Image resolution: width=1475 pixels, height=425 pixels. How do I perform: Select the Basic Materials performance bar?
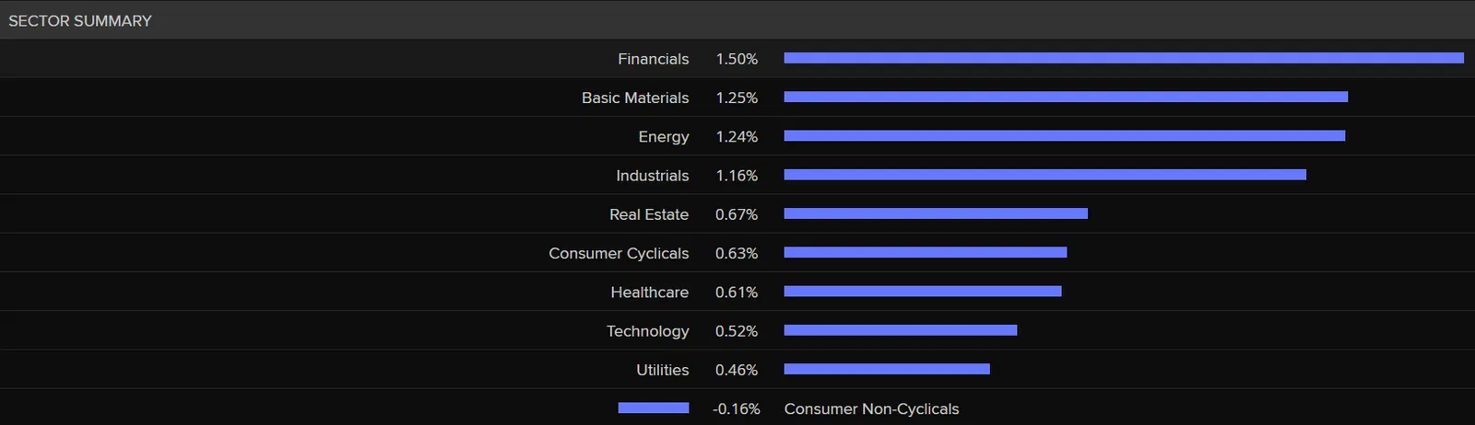pyautogui.click(x=1065, y=97)
